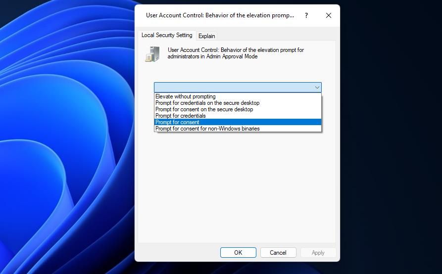Select the highlighted Prompt for consent entry
Image resolution: width=442 pixels, height=274 pixels.
[x=238, y=122]
